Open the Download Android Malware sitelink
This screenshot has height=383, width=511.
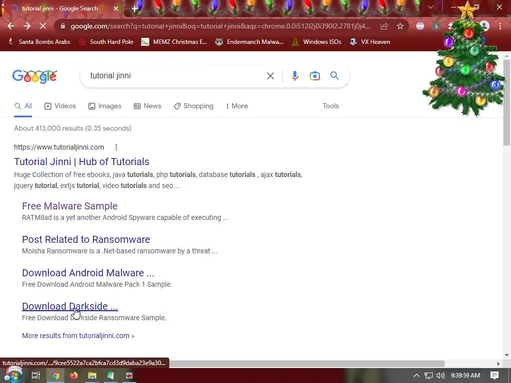coord(88,273)
